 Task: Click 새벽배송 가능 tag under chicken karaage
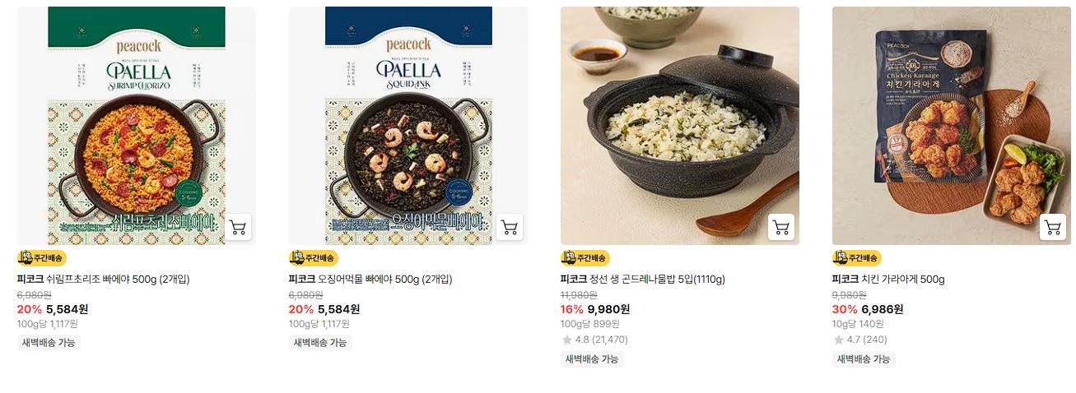[864, 359]
